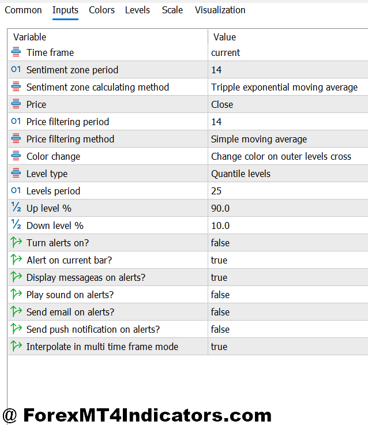Image resolution: width=368 pixels, height=425 pixels.
Task: Select the Up level % value 90.0
Action: (x=220, y=208)
